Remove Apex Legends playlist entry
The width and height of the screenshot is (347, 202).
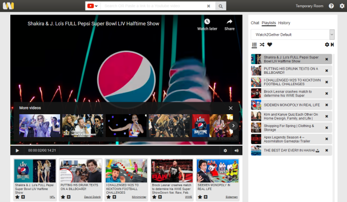tap(327, 139)
